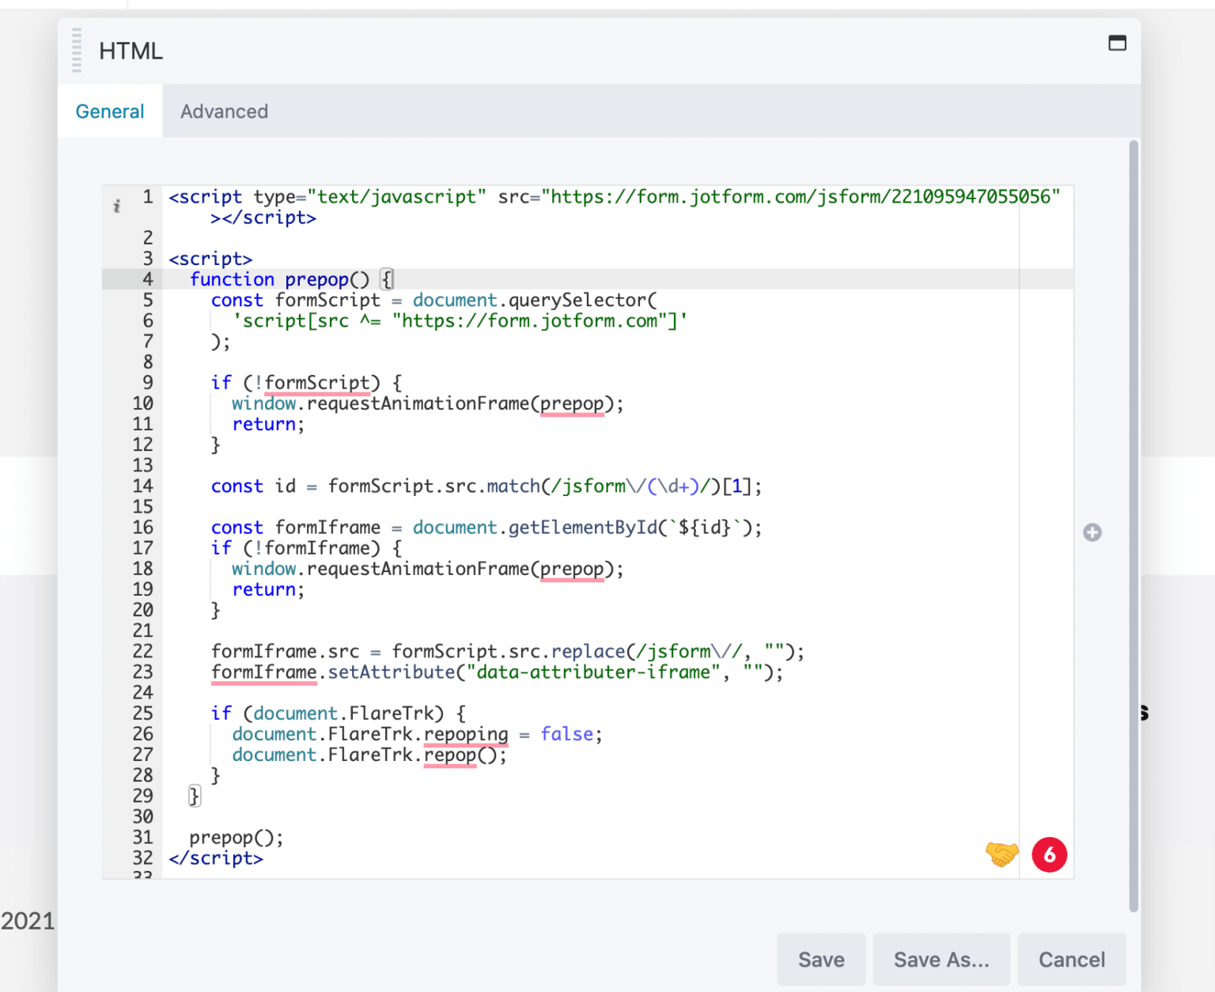Click the 'const formScript' declaration line
Screen dimensions: 1215x992
click(x=433, y=301)
